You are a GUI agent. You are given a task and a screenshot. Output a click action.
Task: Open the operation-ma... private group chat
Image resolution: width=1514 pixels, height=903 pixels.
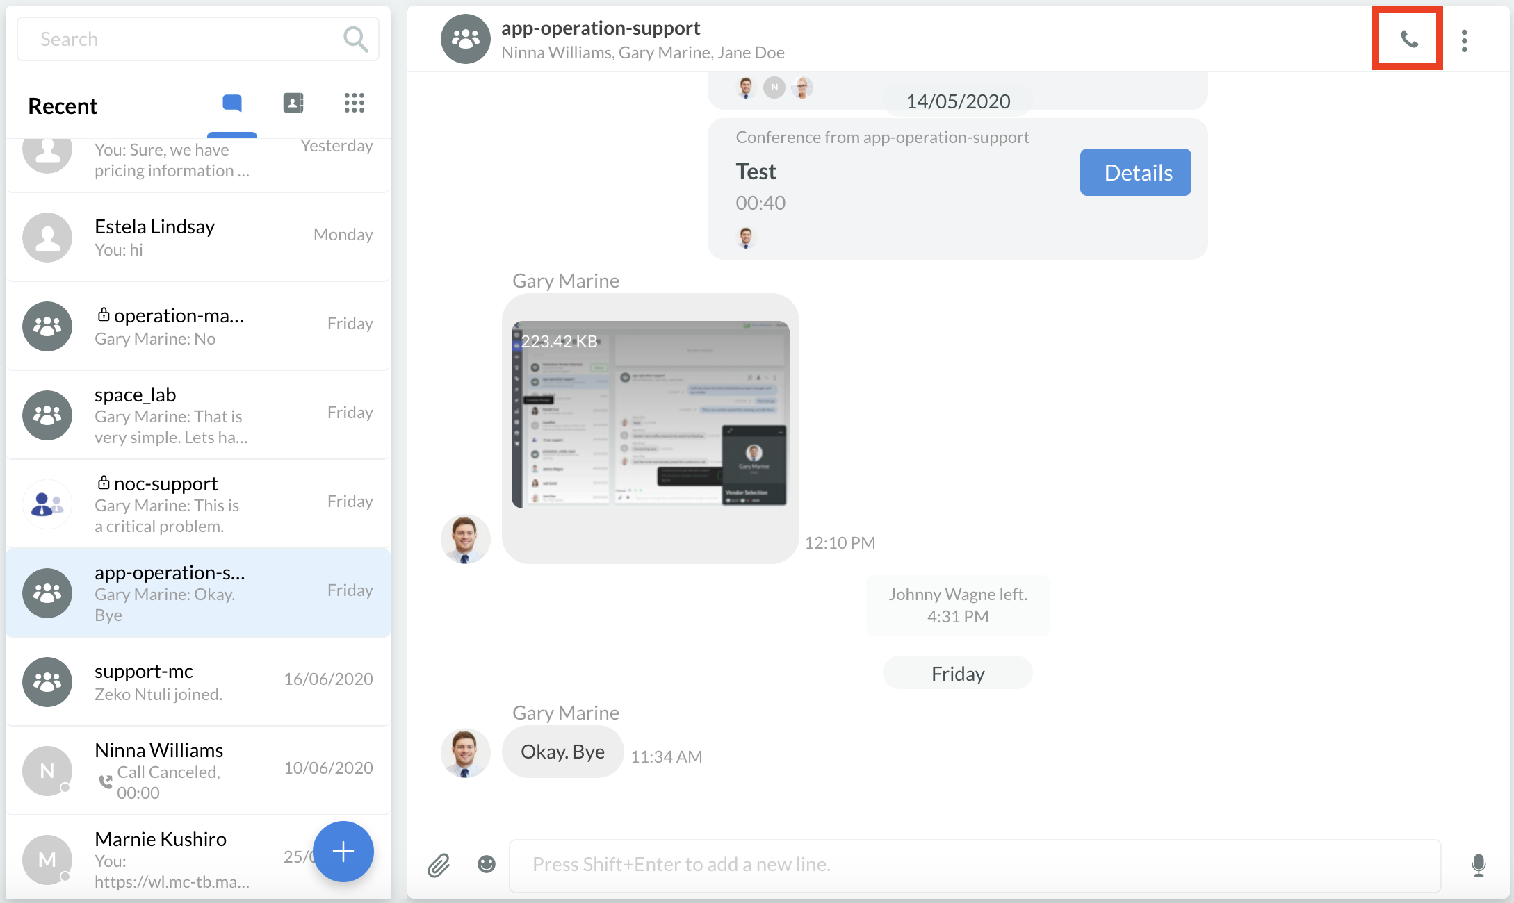(198, 326)
